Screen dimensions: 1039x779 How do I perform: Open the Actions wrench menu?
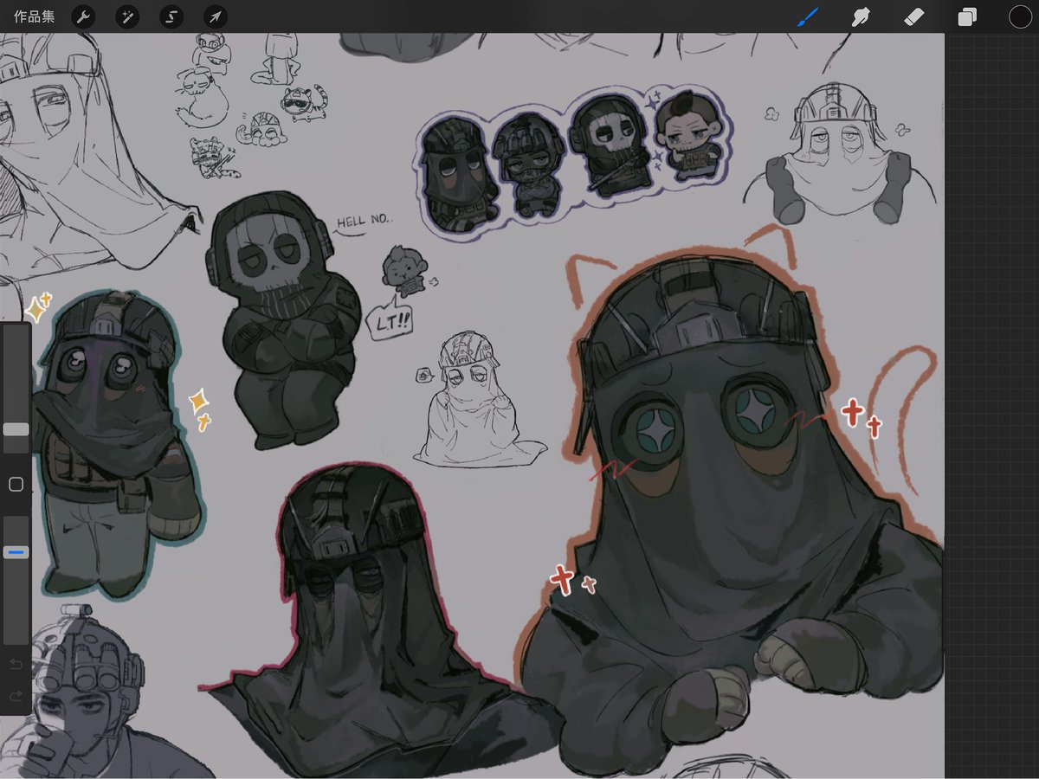coord(83,16)
